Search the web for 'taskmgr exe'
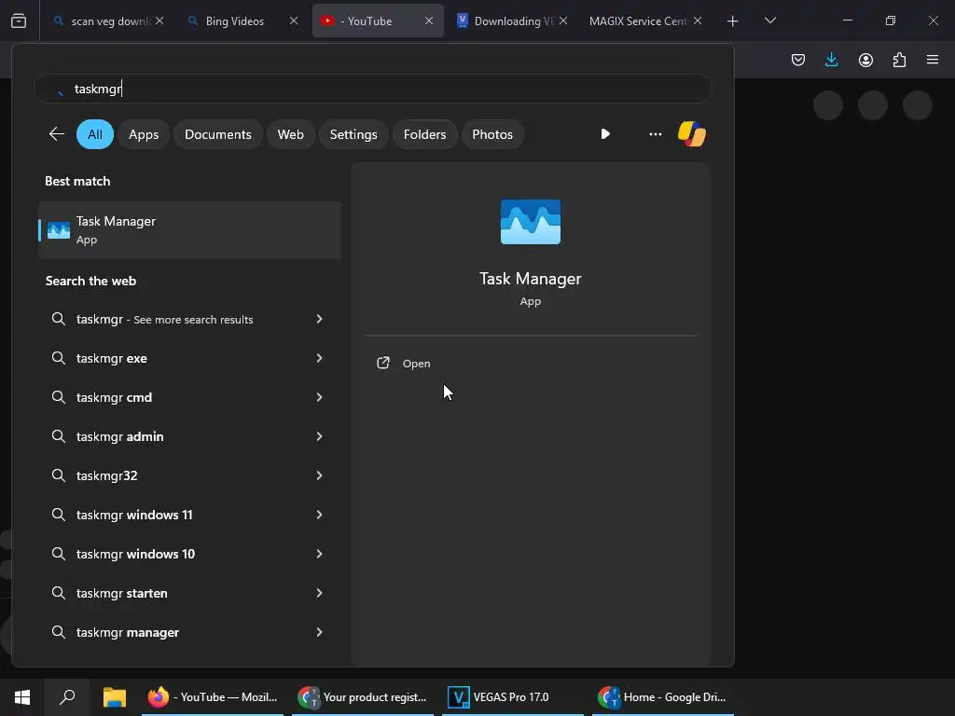The image size is (955, 716). click(x=112, y=359)
